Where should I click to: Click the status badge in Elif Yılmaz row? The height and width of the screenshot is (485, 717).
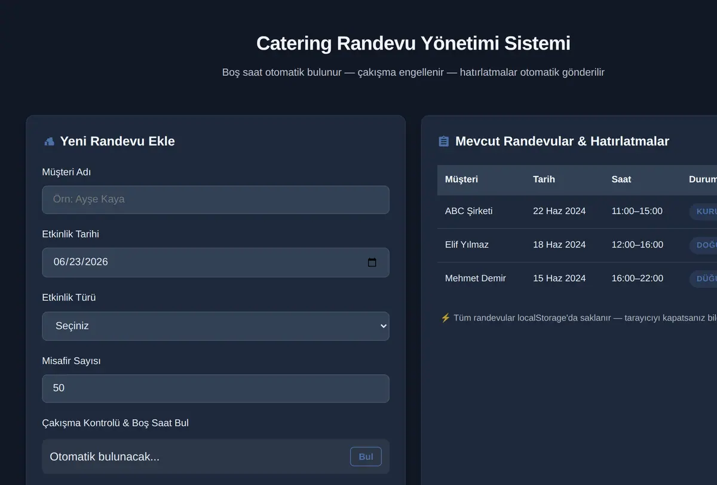point(703,245)
